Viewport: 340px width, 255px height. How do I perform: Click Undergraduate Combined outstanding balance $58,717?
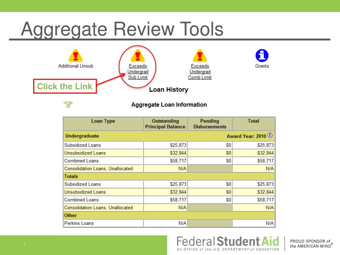[178, 161]
